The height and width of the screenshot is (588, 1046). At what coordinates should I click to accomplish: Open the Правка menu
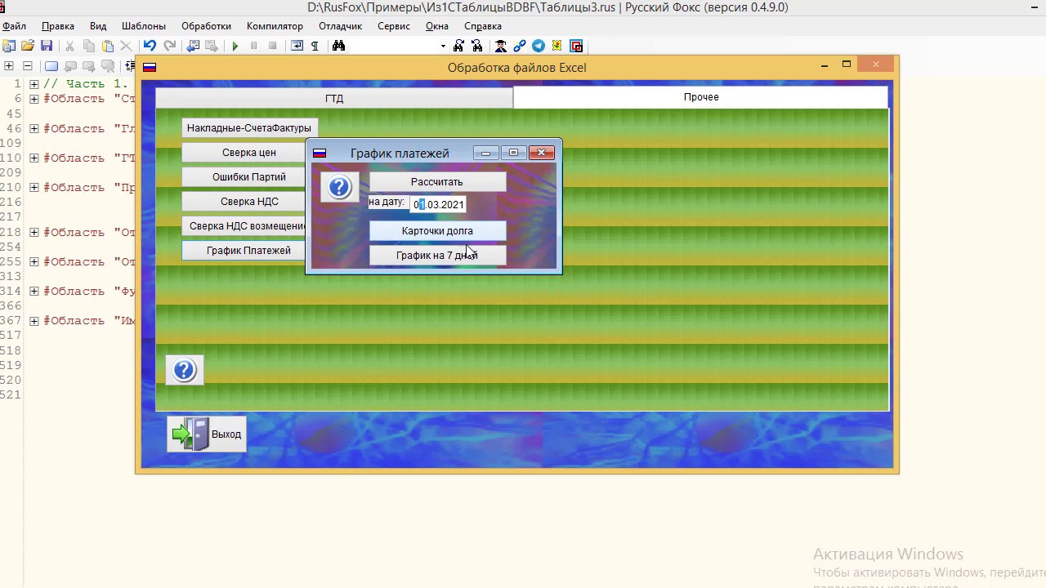tap(58, 26)
